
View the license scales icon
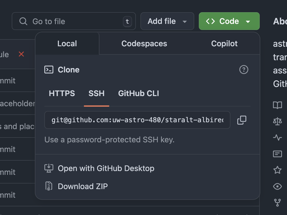point(277,121)
